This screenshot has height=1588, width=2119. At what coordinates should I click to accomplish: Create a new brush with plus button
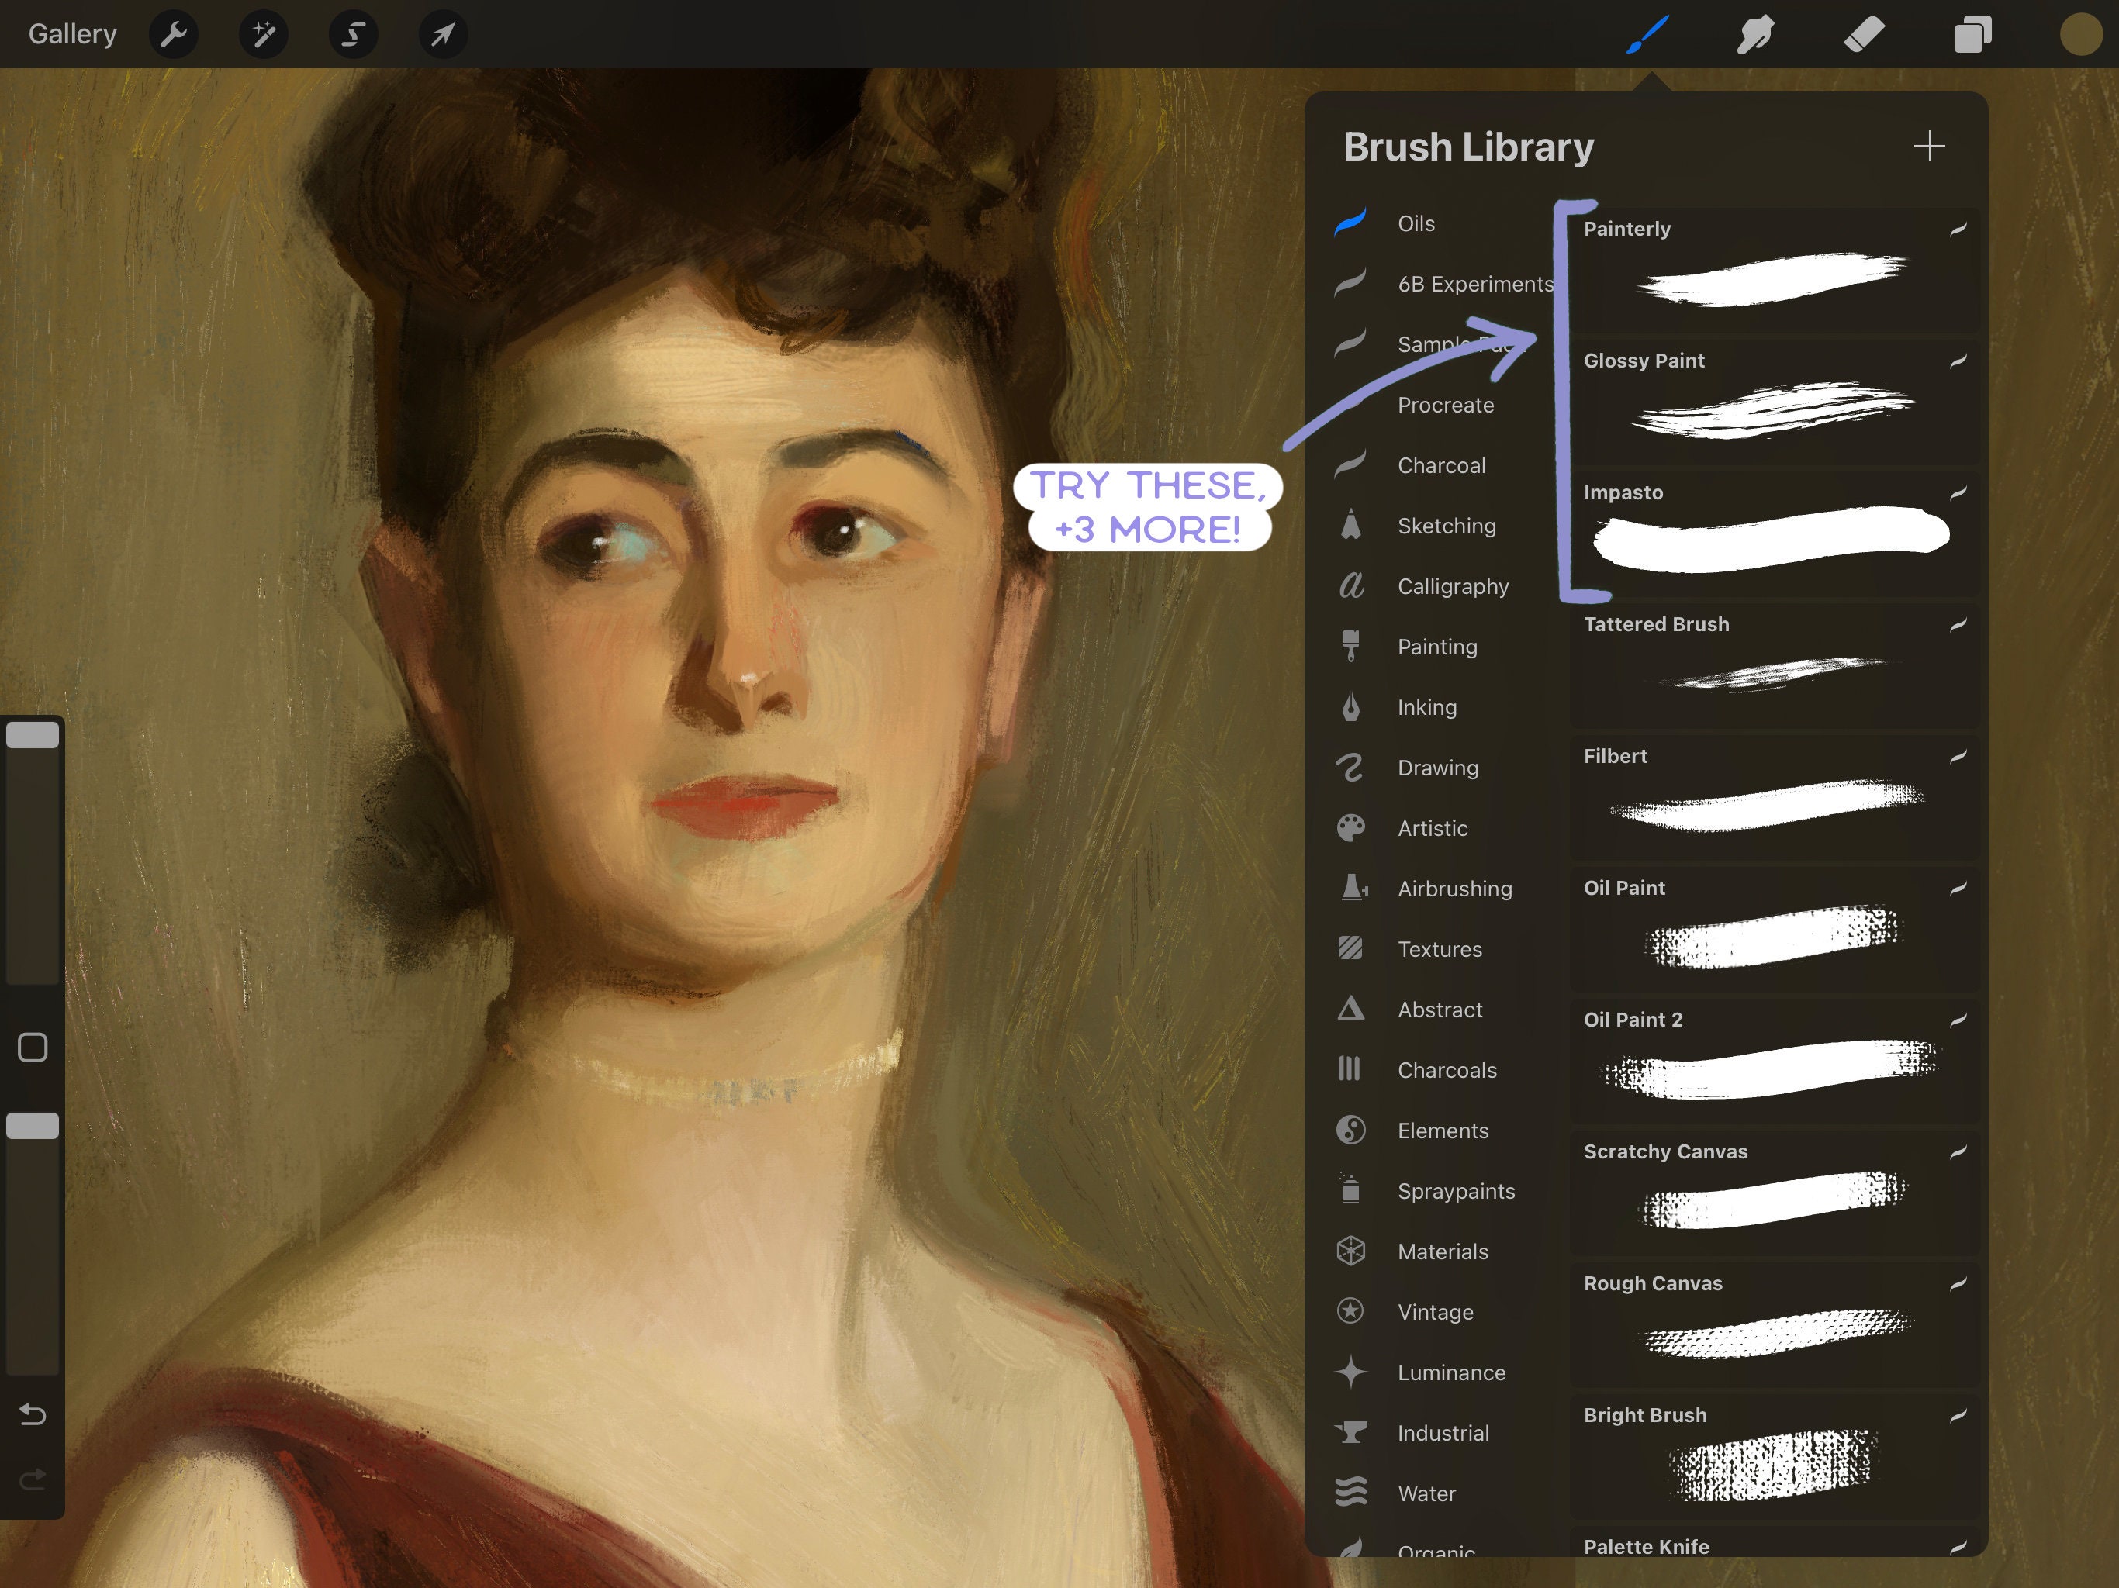tap(1931, 146)
